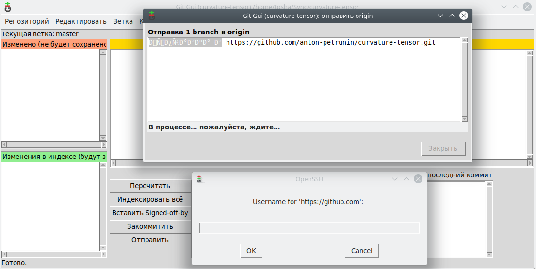
Task: Click the Git Gui icon in push dialog title
Action: click(152, 16)
